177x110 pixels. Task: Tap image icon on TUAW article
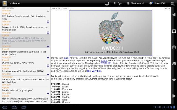click(x=48, y=74)
